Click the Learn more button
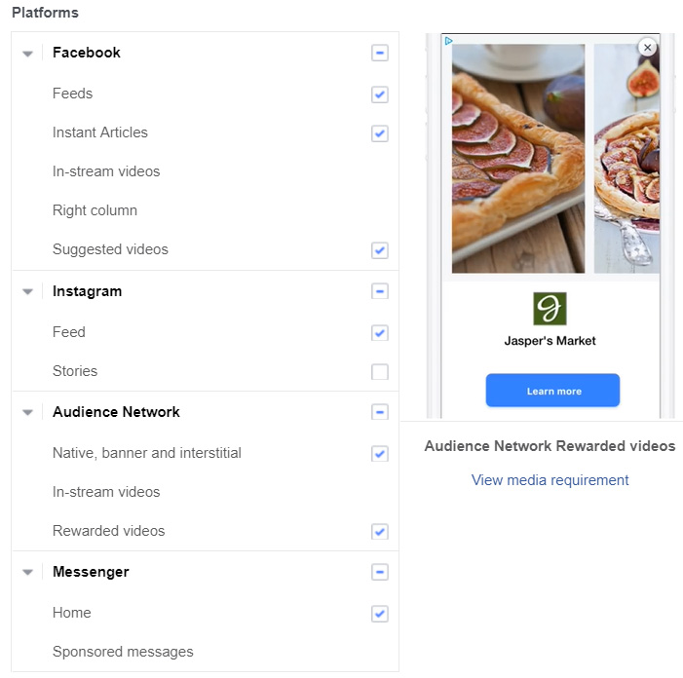Image resolution: width=683 pixels, height=678 pixels. 552,391
